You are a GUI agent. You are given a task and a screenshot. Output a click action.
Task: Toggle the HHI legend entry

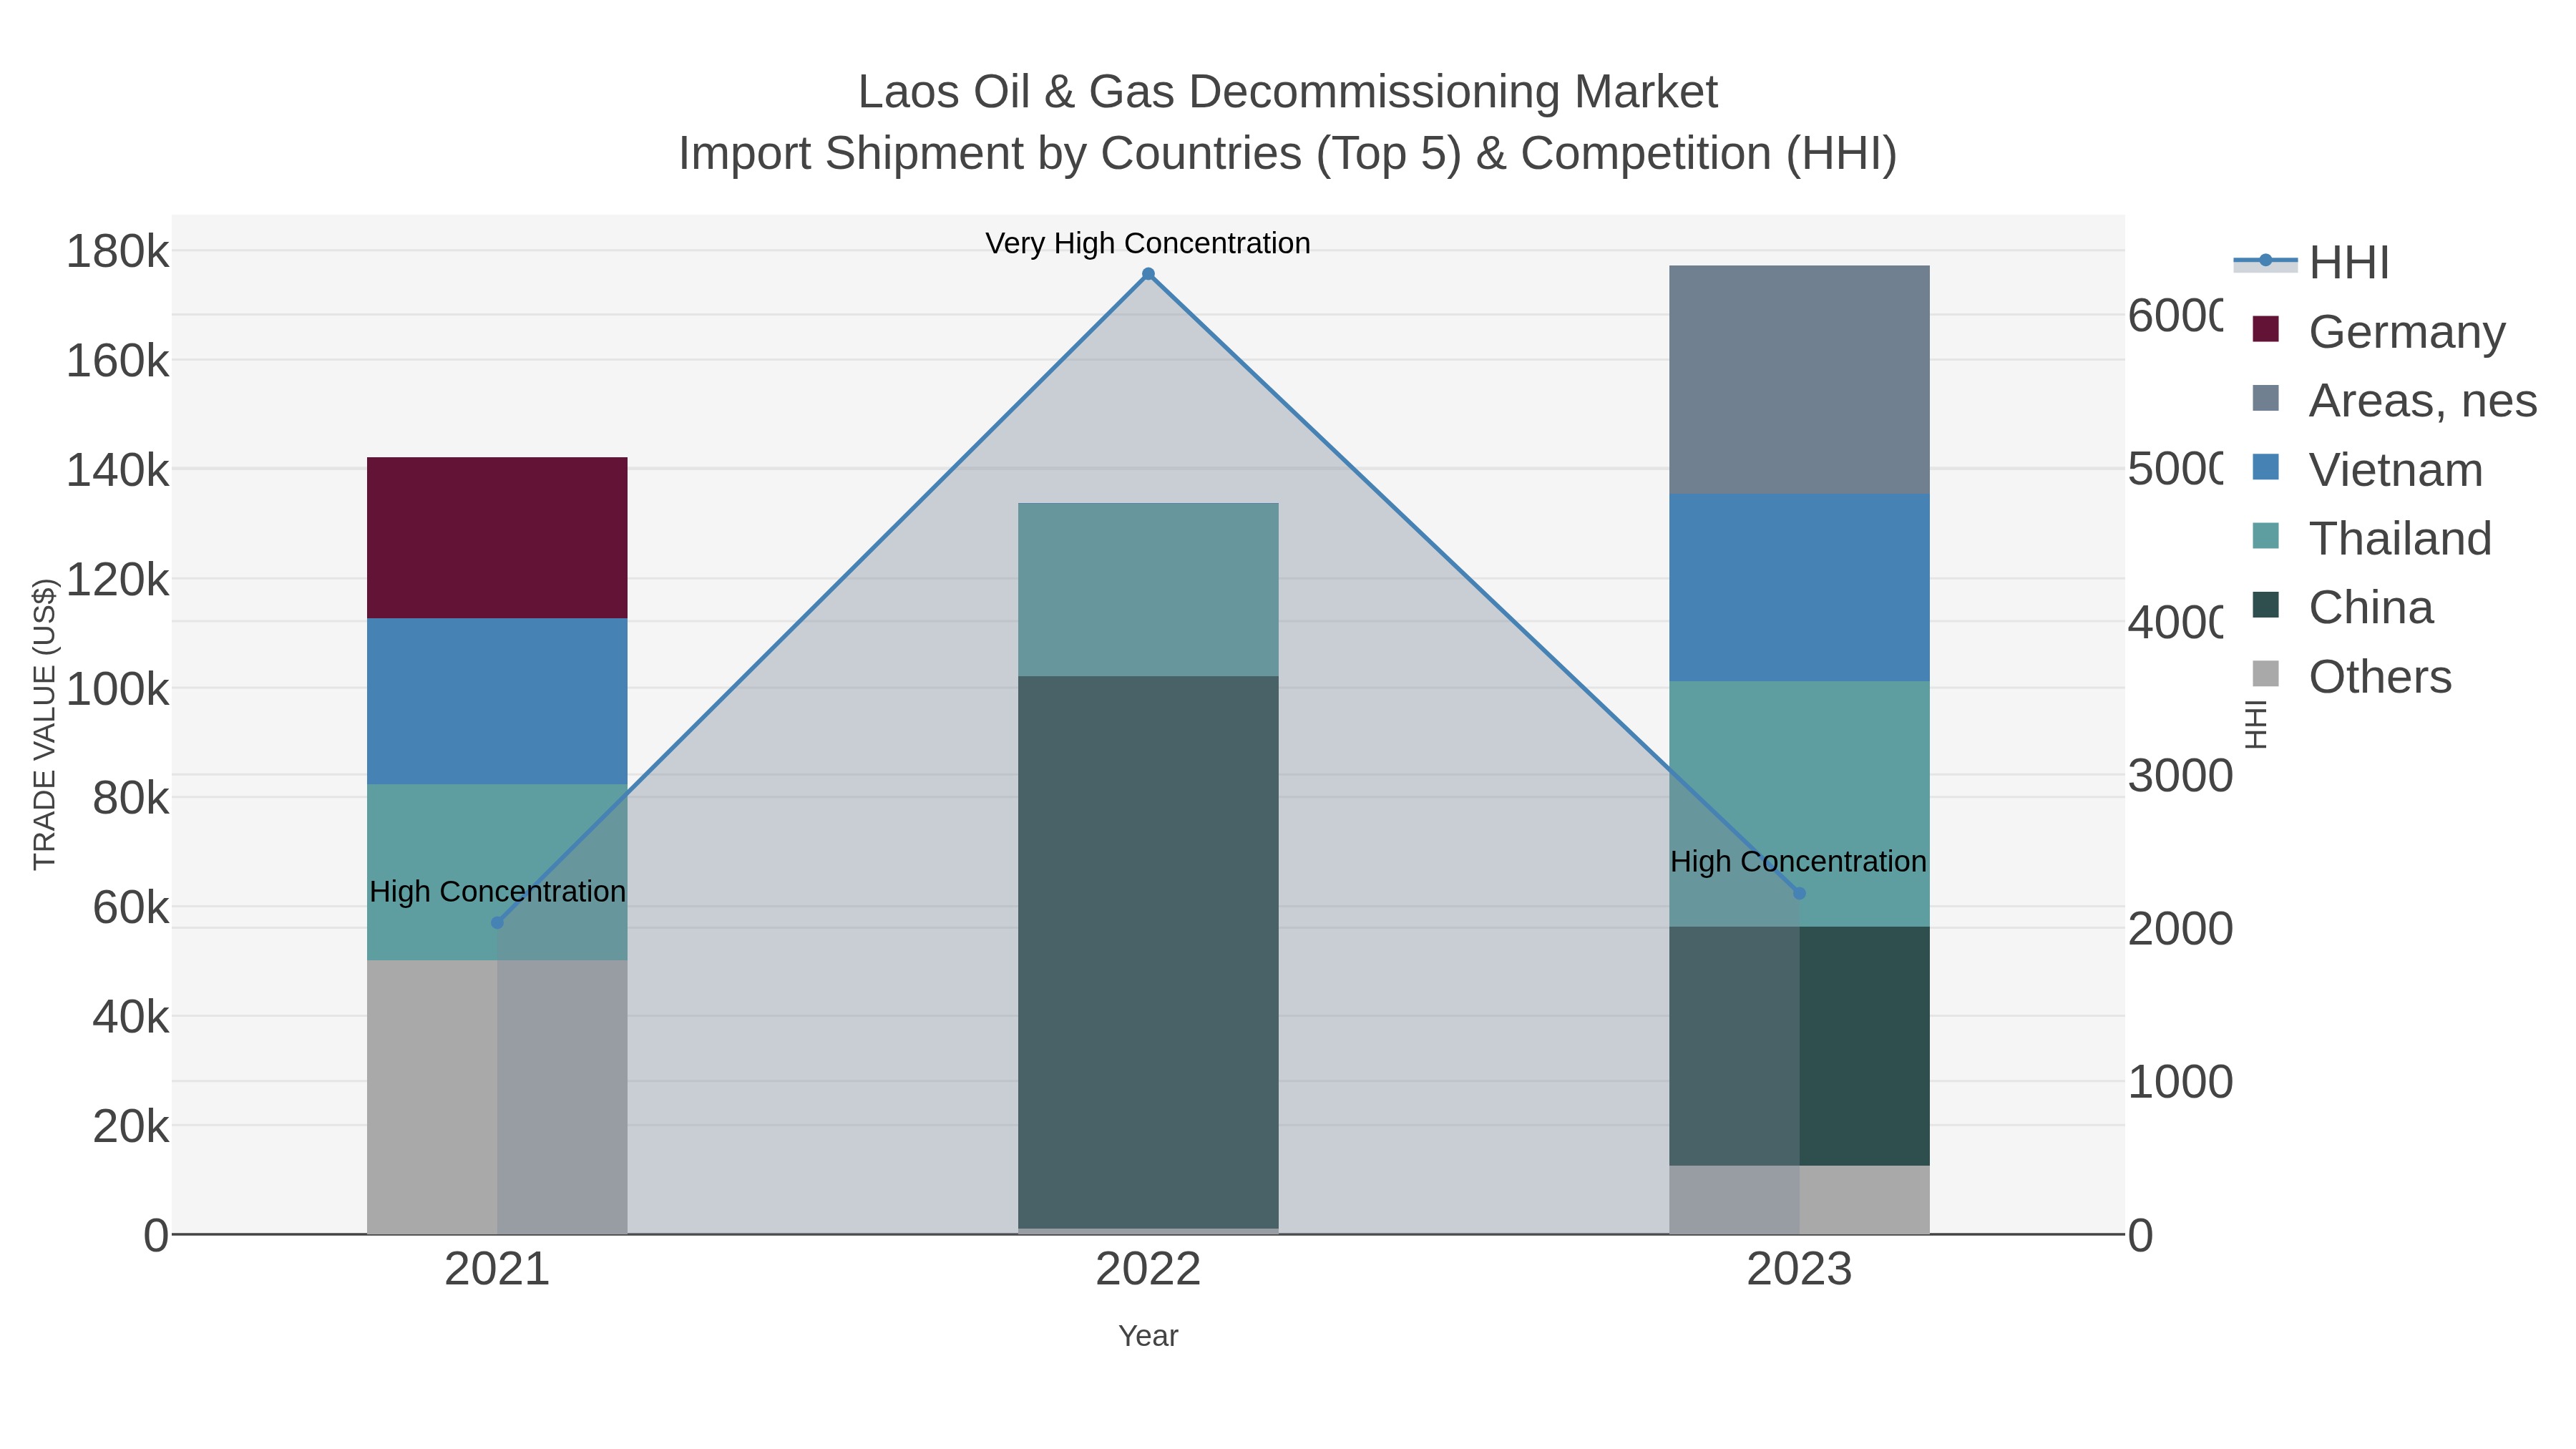point(2311,262)
